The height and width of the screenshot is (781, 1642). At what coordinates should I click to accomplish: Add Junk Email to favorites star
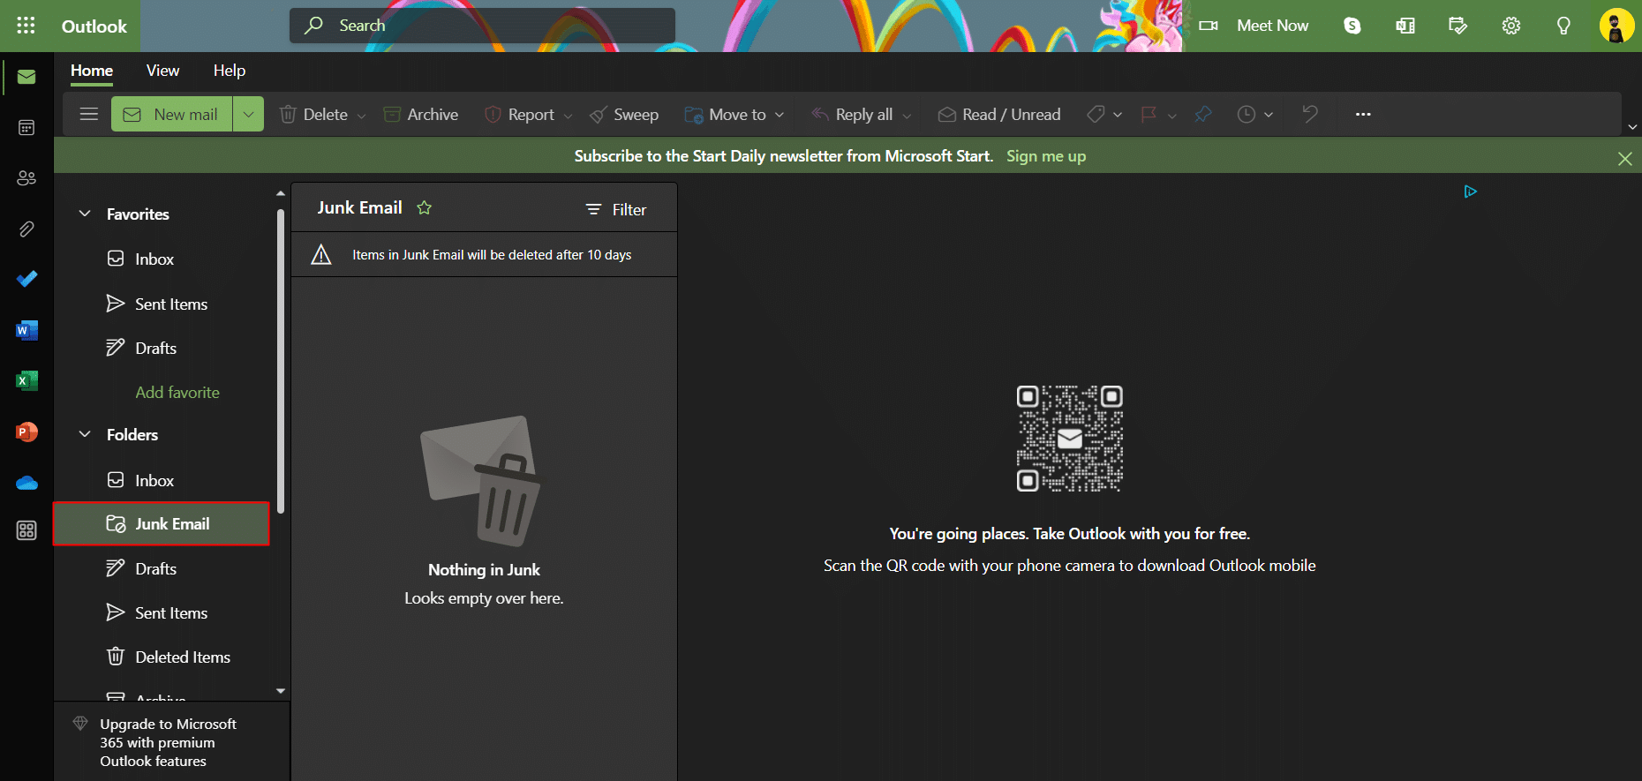[425, 207]
